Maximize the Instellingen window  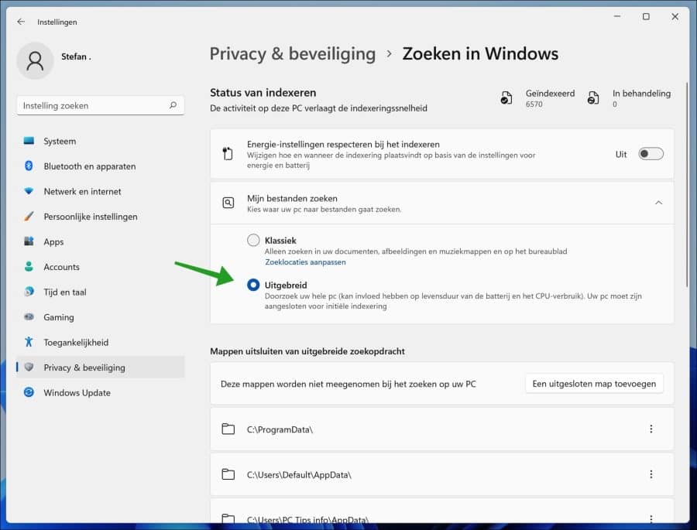pos(646,16)
